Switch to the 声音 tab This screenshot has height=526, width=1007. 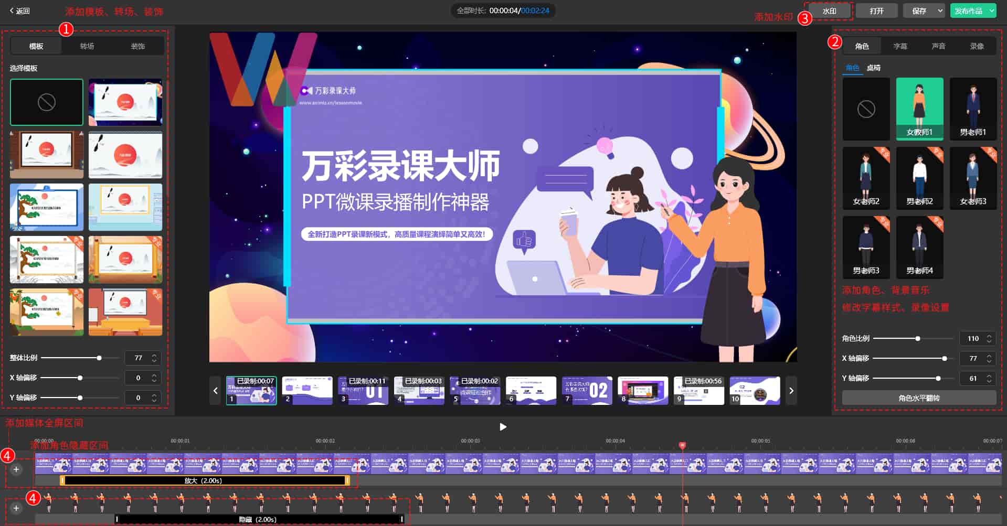click(938, 46)
